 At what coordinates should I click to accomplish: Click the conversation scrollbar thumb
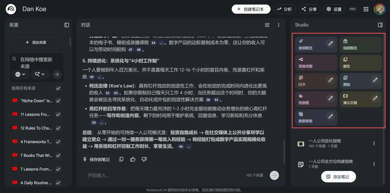point(284,152)
